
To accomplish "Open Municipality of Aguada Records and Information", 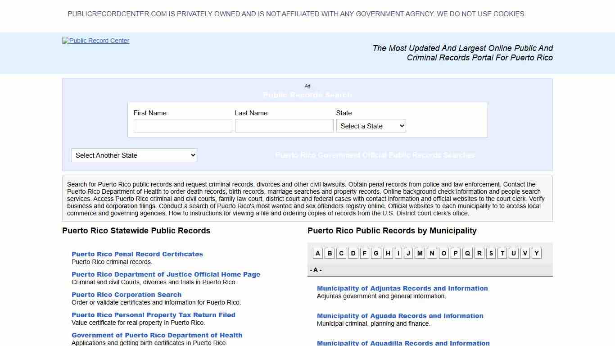I will (400, 316).
